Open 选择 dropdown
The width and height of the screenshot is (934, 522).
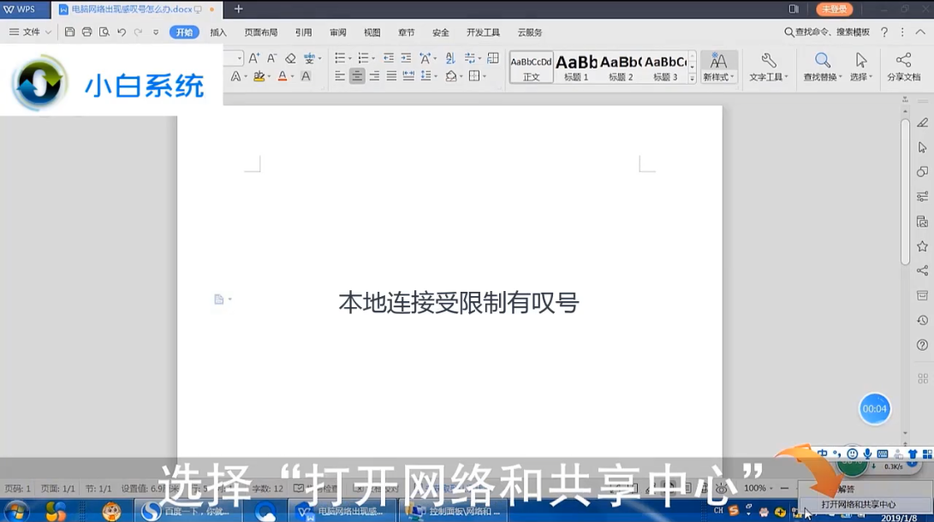click(860, 67)
